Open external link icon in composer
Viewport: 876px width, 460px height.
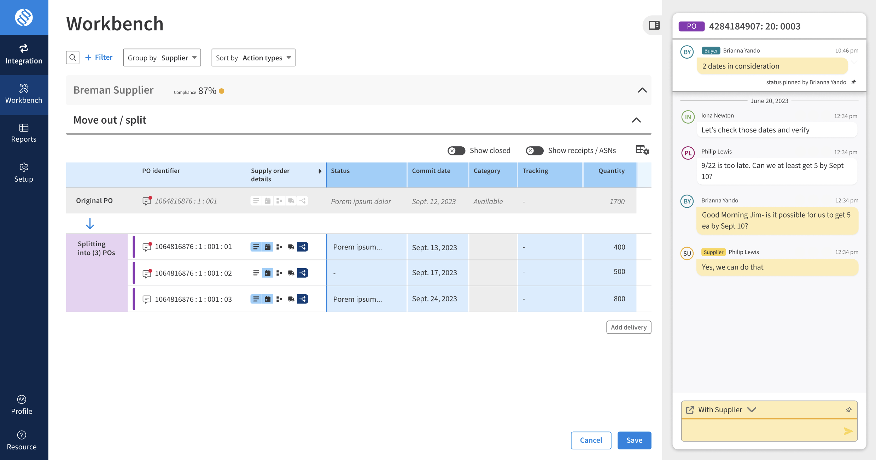point(690,410)
